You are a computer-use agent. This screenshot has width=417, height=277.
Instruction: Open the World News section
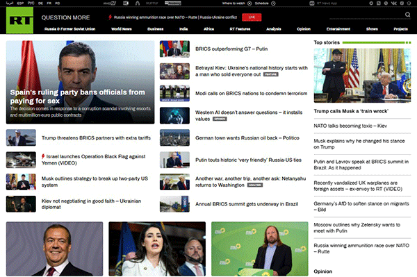(121, 29)
